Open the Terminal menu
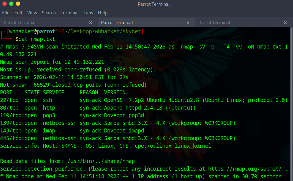 coord(70,13)
